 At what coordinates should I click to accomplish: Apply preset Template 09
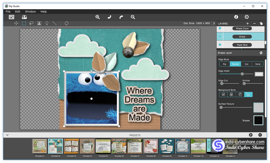click(x=166, y=146)
